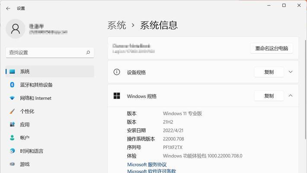Click the personalization paintbrush icon
307x173 pixels.
tap(12, 111)
